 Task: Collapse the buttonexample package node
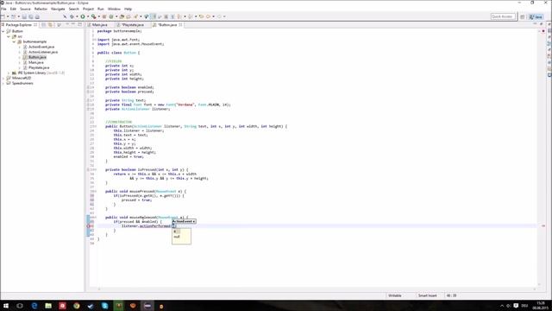[x=14, y=41]
